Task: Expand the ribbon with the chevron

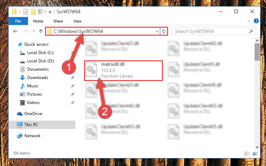Action: point(249,21)
